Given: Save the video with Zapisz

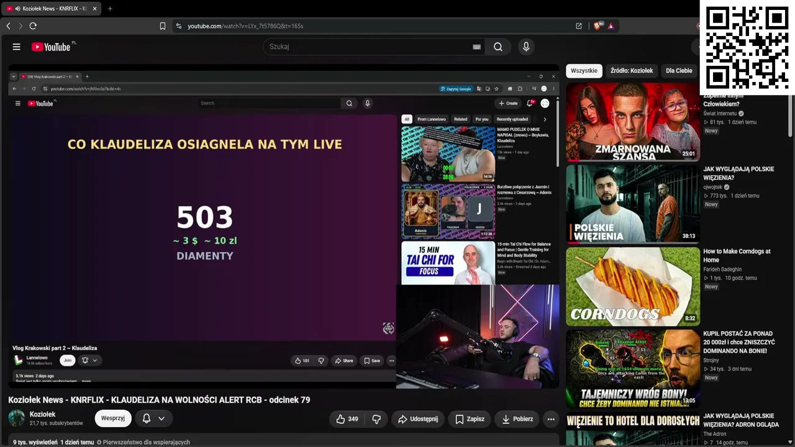Looking at the screenshot, I should 470,419.
